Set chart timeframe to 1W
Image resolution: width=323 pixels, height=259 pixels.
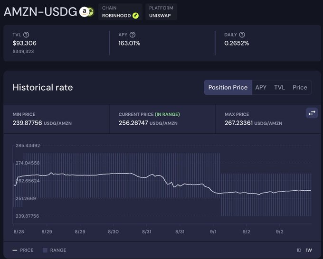pos(309,250)
